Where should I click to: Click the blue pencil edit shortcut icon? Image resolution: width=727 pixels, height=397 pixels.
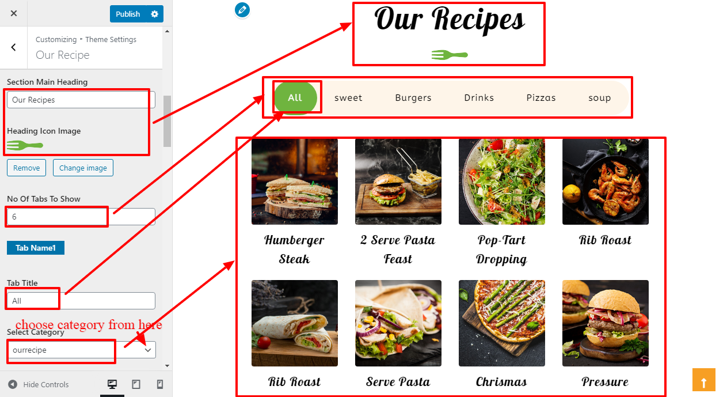pos(242,10)
